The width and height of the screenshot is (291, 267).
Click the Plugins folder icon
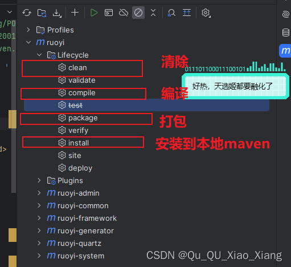51,181
